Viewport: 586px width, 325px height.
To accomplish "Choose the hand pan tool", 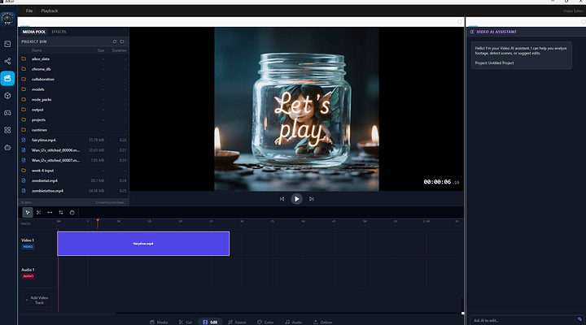I will [72, 212].
